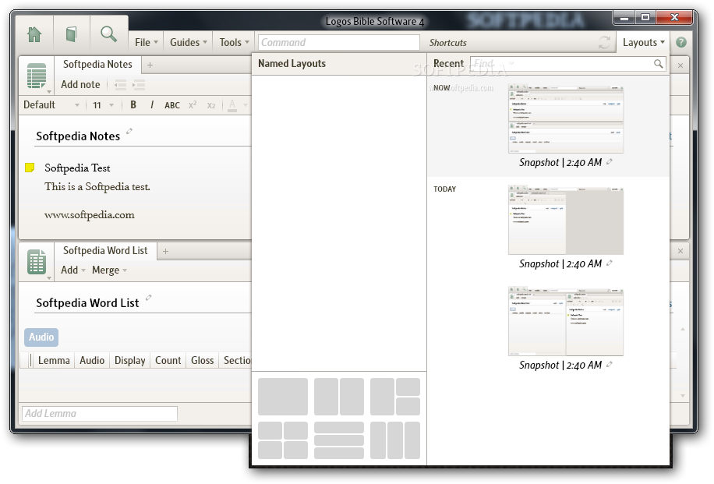Toggle italic formatting
This screenshot has height=484, width=714.
pos(152,104)
